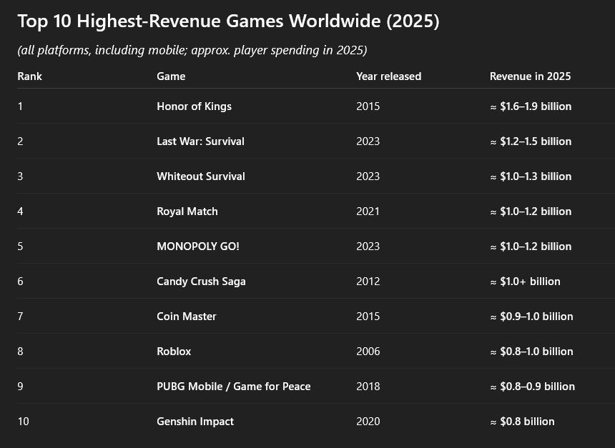Screen dimensions: 615x448
Task: Click MONOPOLY GO!'s revenue "≈ $1.0–1.2 billion"
Action: click(531, 247)
